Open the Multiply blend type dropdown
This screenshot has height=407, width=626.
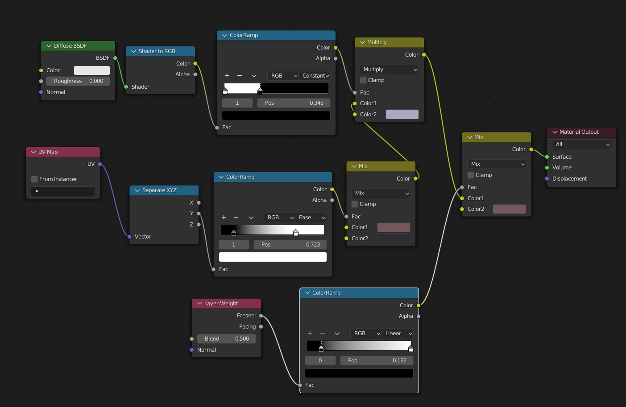click(389, 70)
